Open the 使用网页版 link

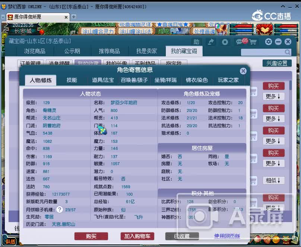[227, 236]
